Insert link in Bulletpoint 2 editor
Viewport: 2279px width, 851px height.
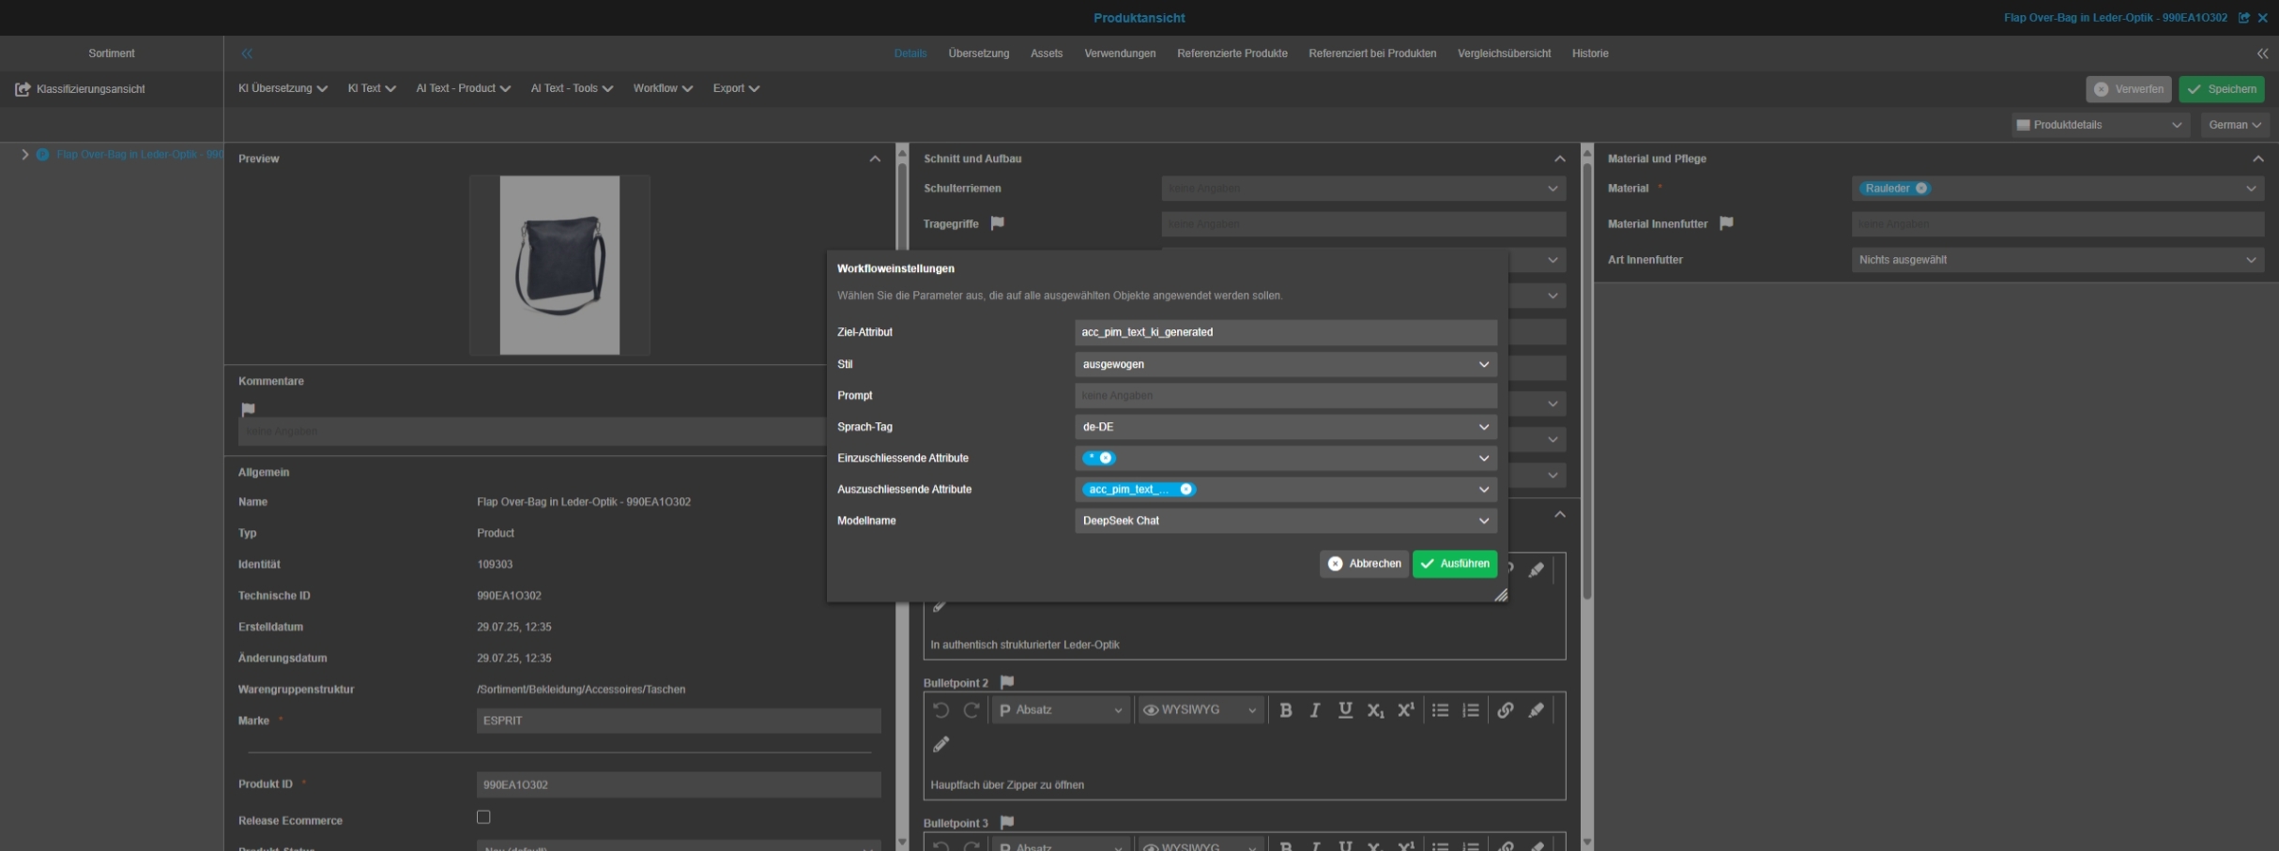pyautogui.click(x=1505, y=710)
